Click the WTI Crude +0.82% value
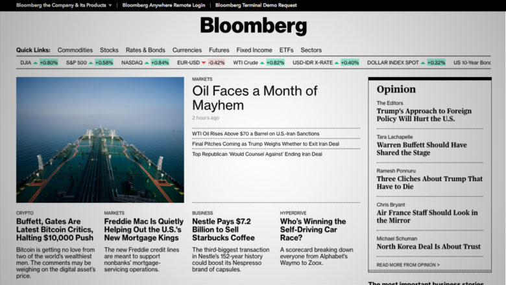506x285 pixels. click(275, 62)
